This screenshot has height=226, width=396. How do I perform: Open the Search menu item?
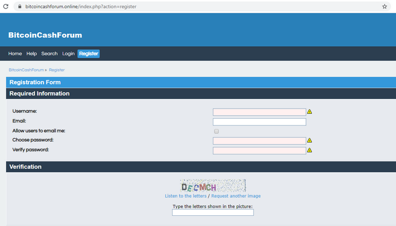point(50,54)
